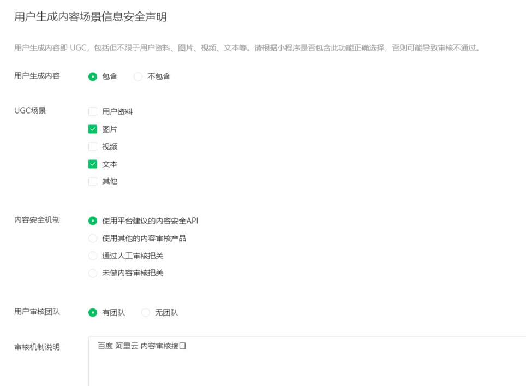Click the 不包含 label text
This screenshot has width=526, height=386.
158,76
